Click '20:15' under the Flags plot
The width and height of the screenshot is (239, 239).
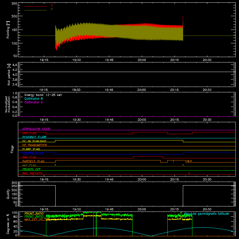pos(174,180)
